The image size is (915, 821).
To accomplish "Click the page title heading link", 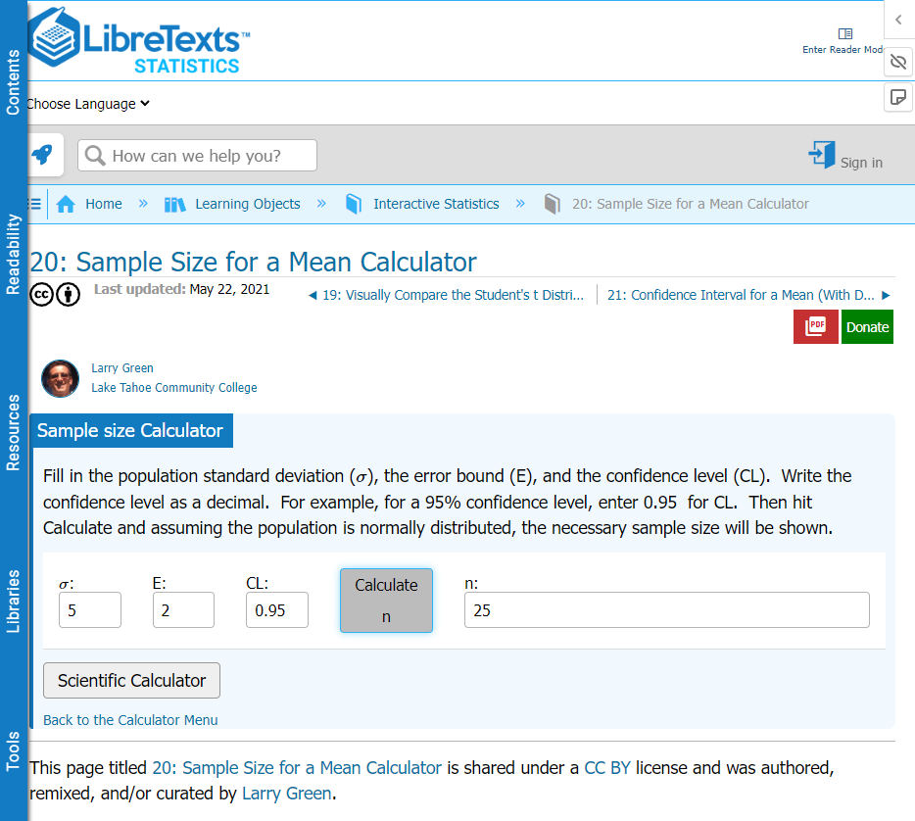I will click(254, 262).
